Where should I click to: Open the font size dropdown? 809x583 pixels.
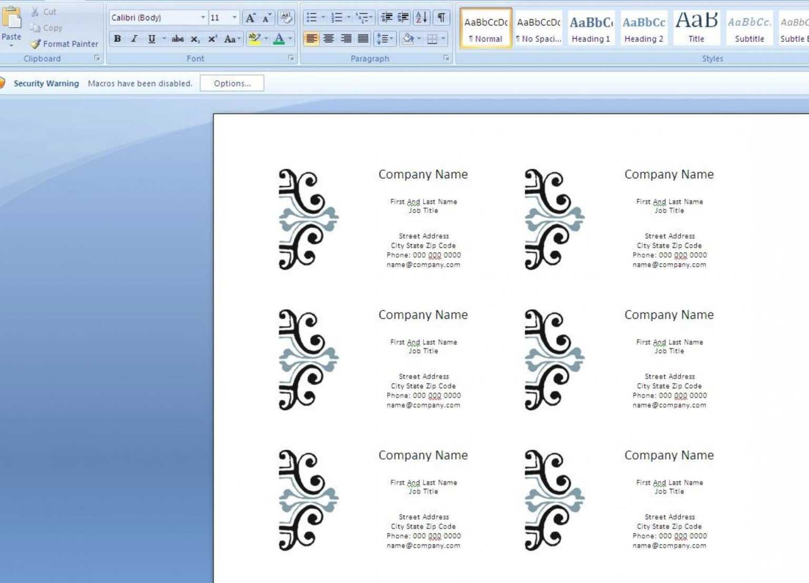click(x=235, y=17)
